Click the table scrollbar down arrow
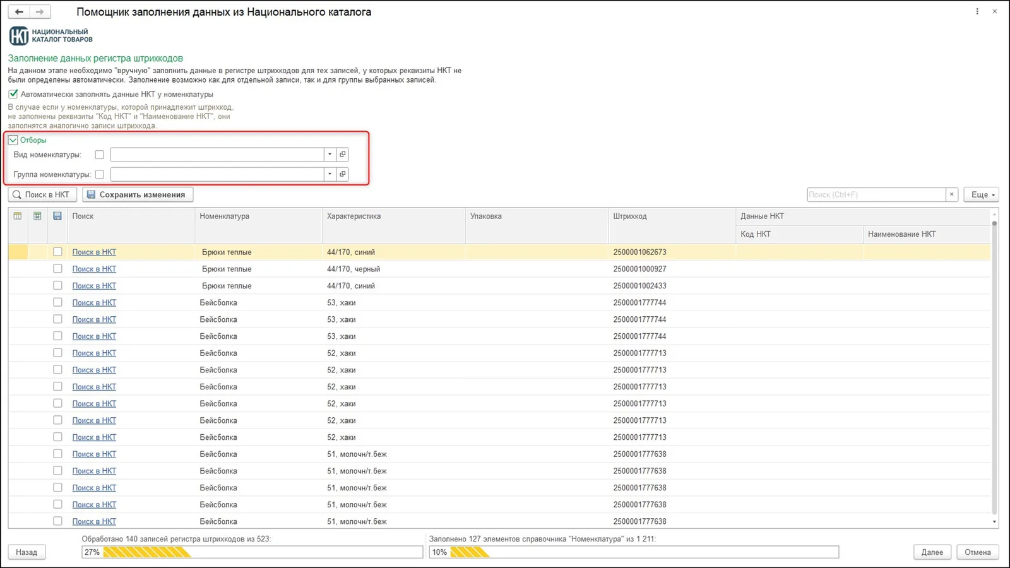Viewport: 1010px width, 568px height. (x=994, y=522)
